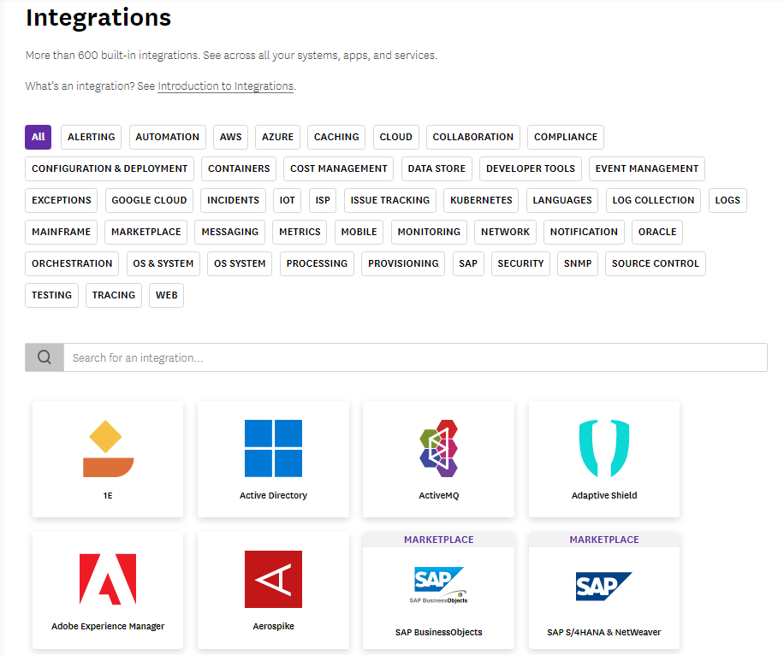The image size is (784, 655).
Task: Filter by AZURE category
Action: [277, 137]
